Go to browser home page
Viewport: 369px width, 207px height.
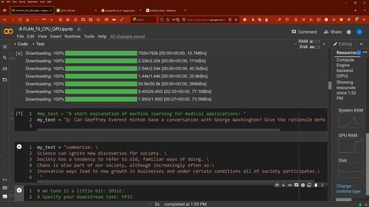(x=28, y=20)
